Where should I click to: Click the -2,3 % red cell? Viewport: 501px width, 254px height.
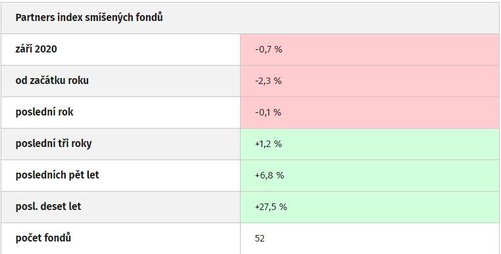coord(370,81)
